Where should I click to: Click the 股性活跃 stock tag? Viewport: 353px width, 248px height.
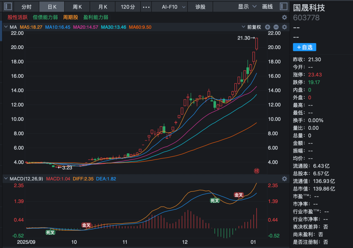[x=18, y=17]
